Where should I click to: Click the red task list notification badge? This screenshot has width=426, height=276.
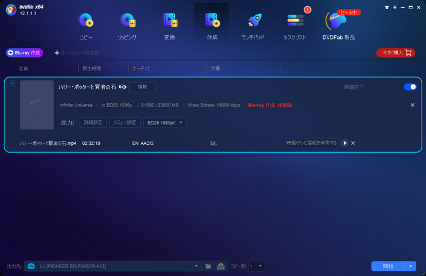click(x=307, y=10)
